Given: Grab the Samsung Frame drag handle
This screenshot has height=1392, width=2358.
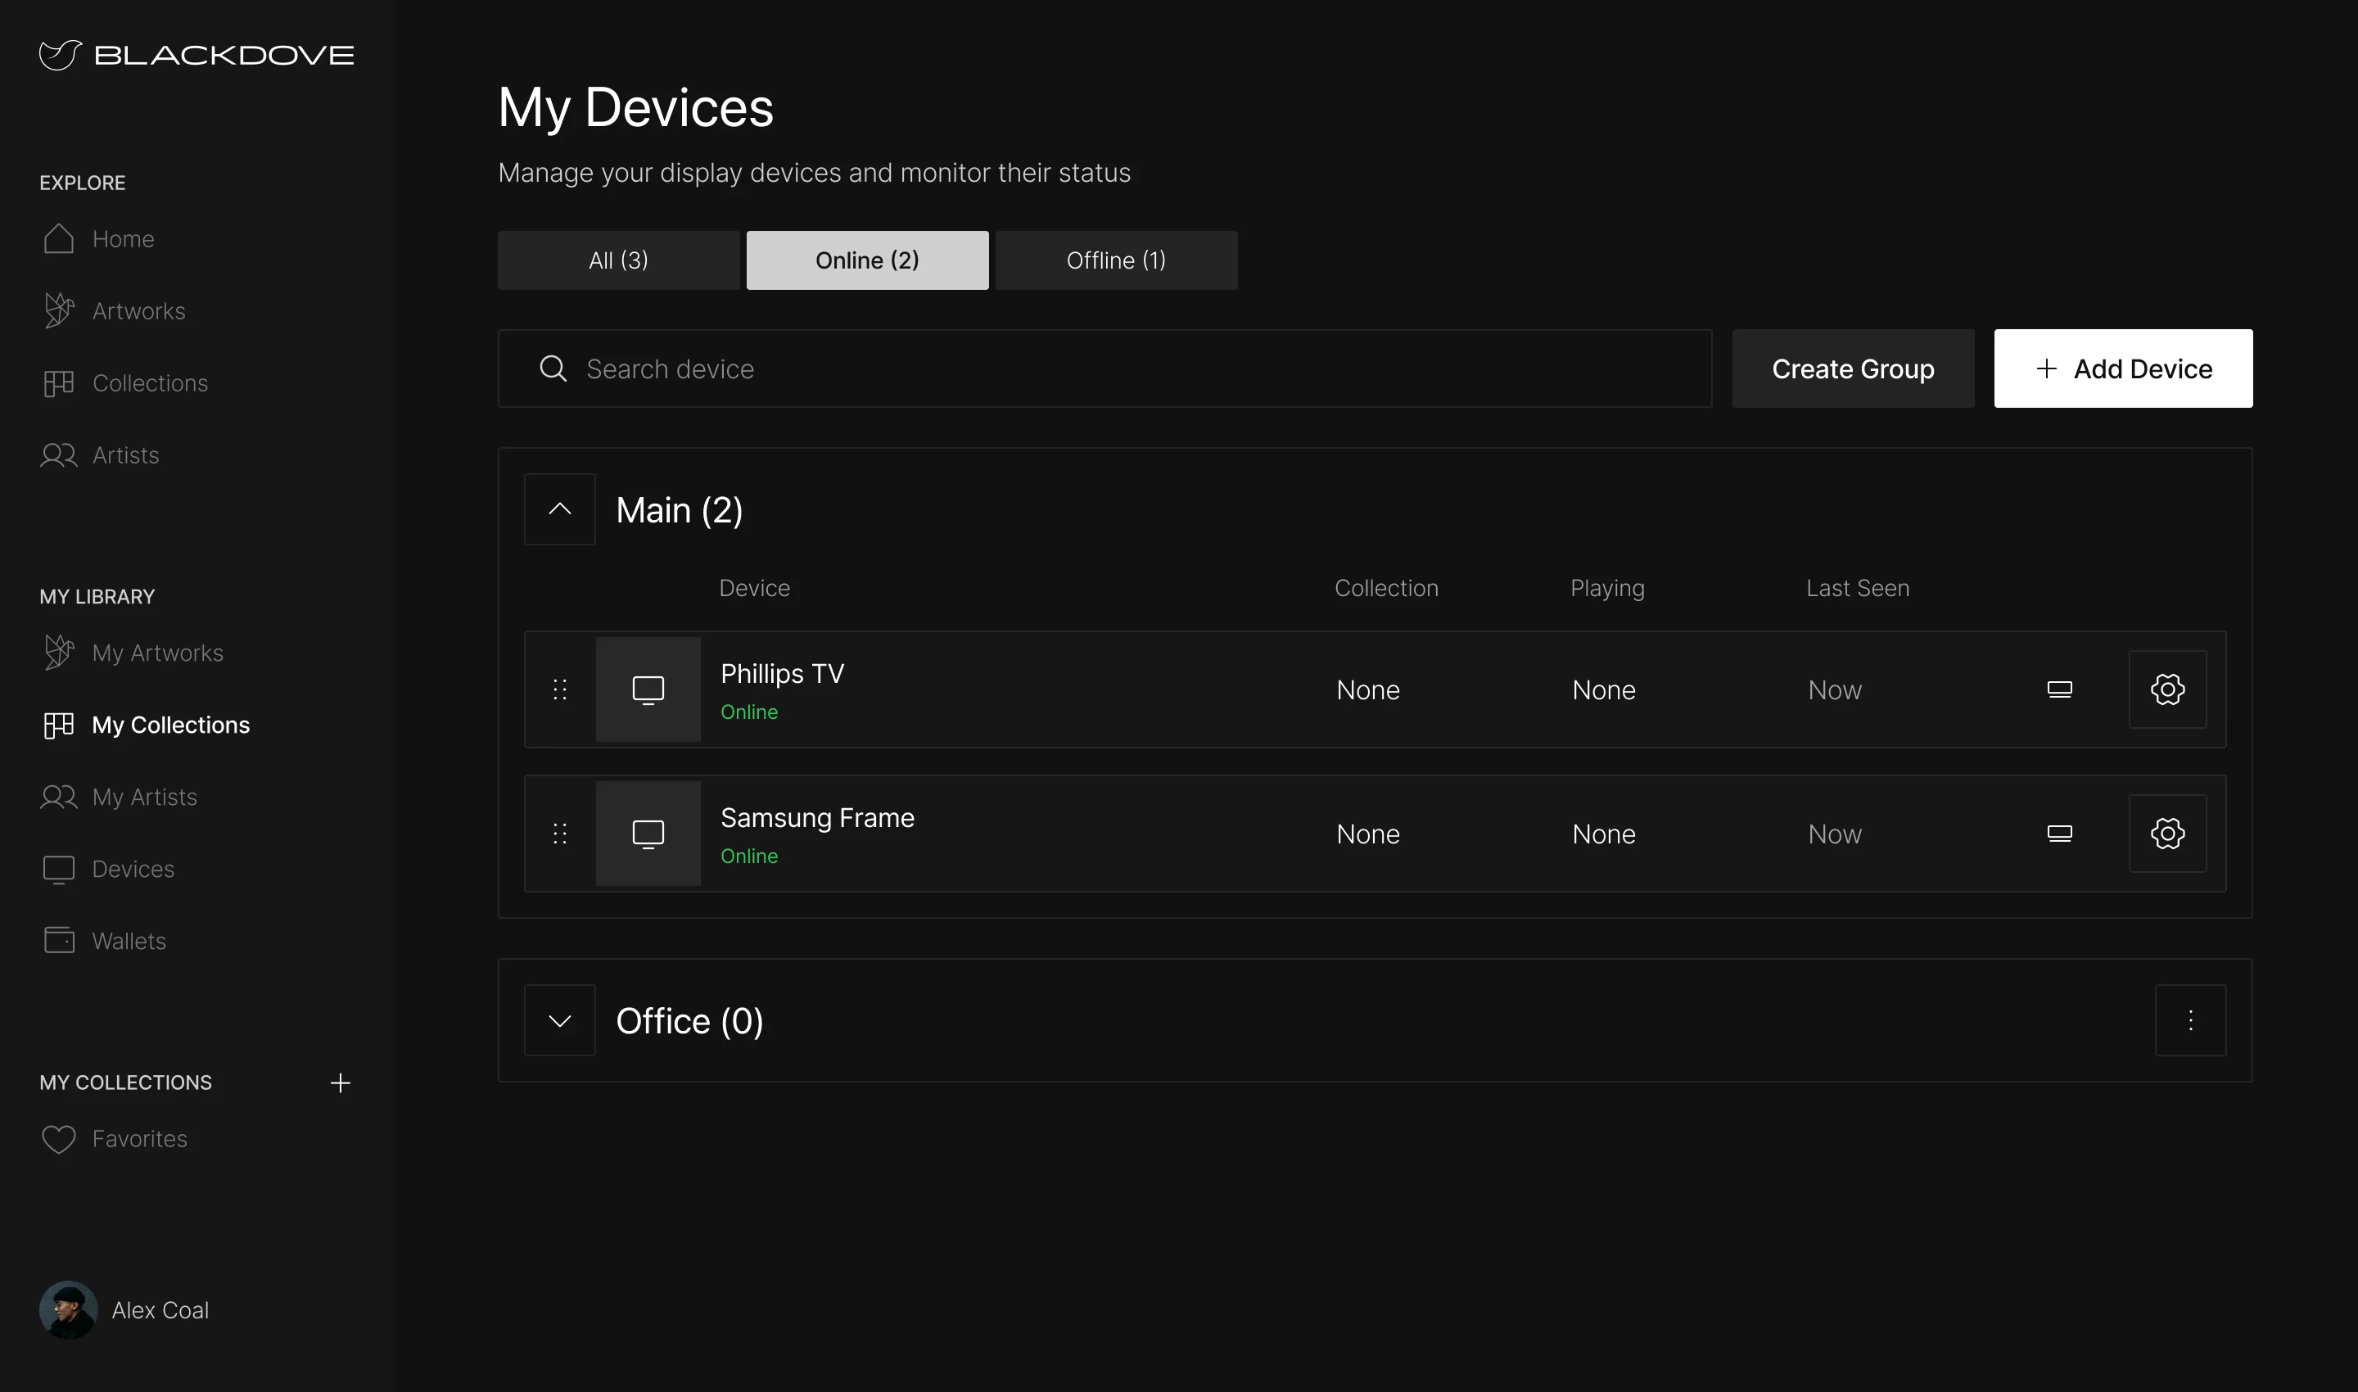Looking at the screenshot, I should point(560,834).
